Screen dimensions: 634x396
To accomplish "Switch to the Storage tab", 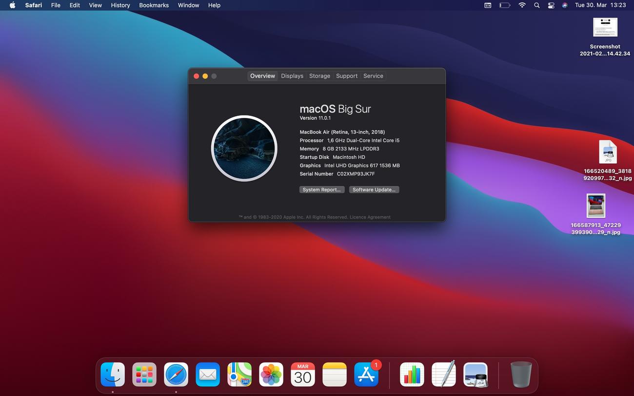I will point(319,76).
